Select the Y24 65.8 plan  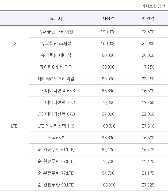click(x=56, y=138)
